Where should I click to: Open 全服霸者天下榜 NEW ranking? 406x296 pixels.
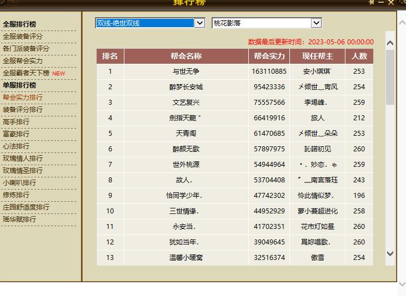(x=34, y=73)
